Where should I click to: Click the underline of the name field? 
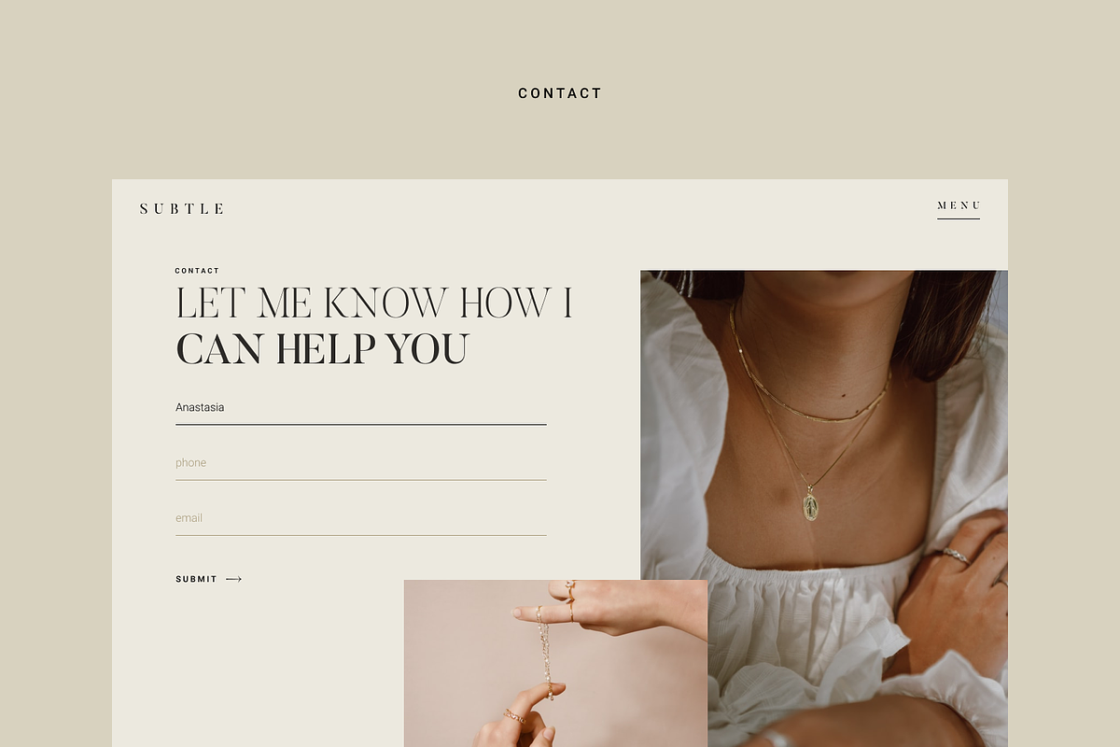[x=360, y=424]
